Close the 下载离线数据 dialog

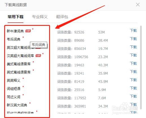click(138, 5)
